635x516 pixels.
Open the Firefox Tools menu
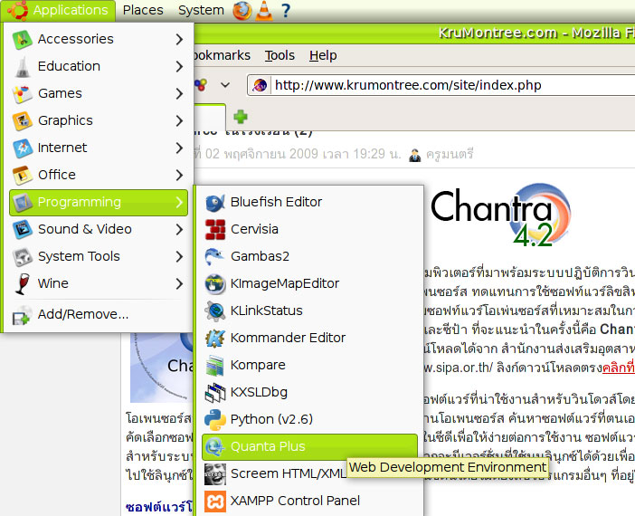coord(280,55)
